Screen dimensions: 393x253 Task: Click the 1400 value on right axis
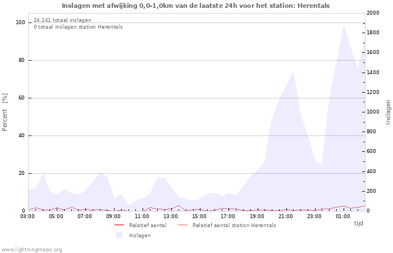(x=373, y=73)
